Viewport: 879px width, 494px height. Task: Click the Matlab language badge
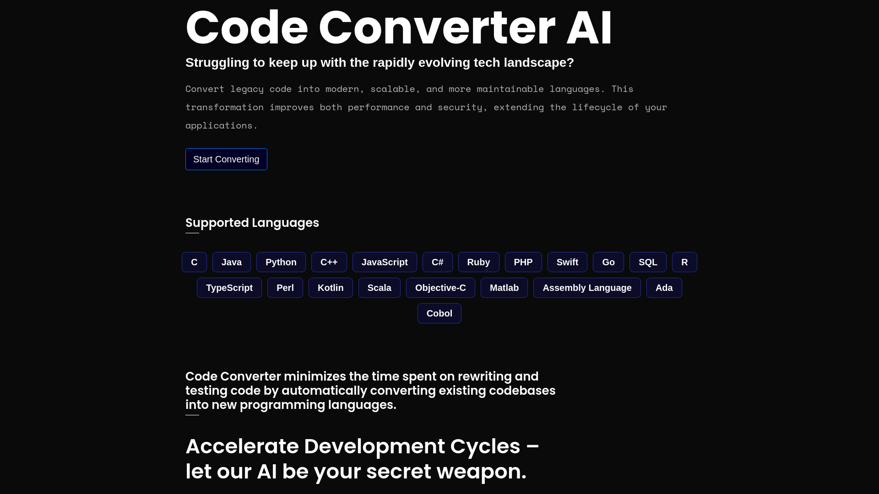coord(504,288)
